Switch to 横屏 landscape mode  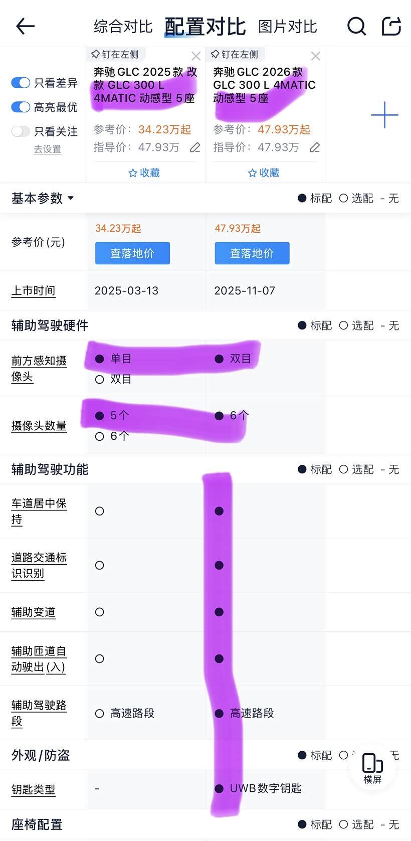[372, 768]
